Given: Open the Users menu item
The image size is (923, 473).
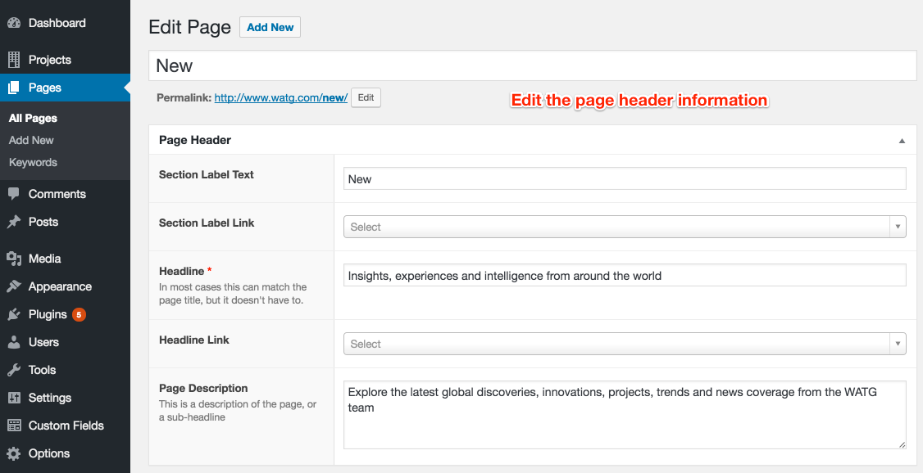Looking at the screenshot, I should 43,342.
